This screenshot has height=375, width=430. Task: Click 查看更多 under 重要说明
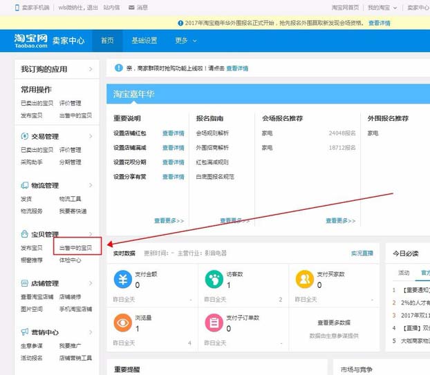click(169, 220)
